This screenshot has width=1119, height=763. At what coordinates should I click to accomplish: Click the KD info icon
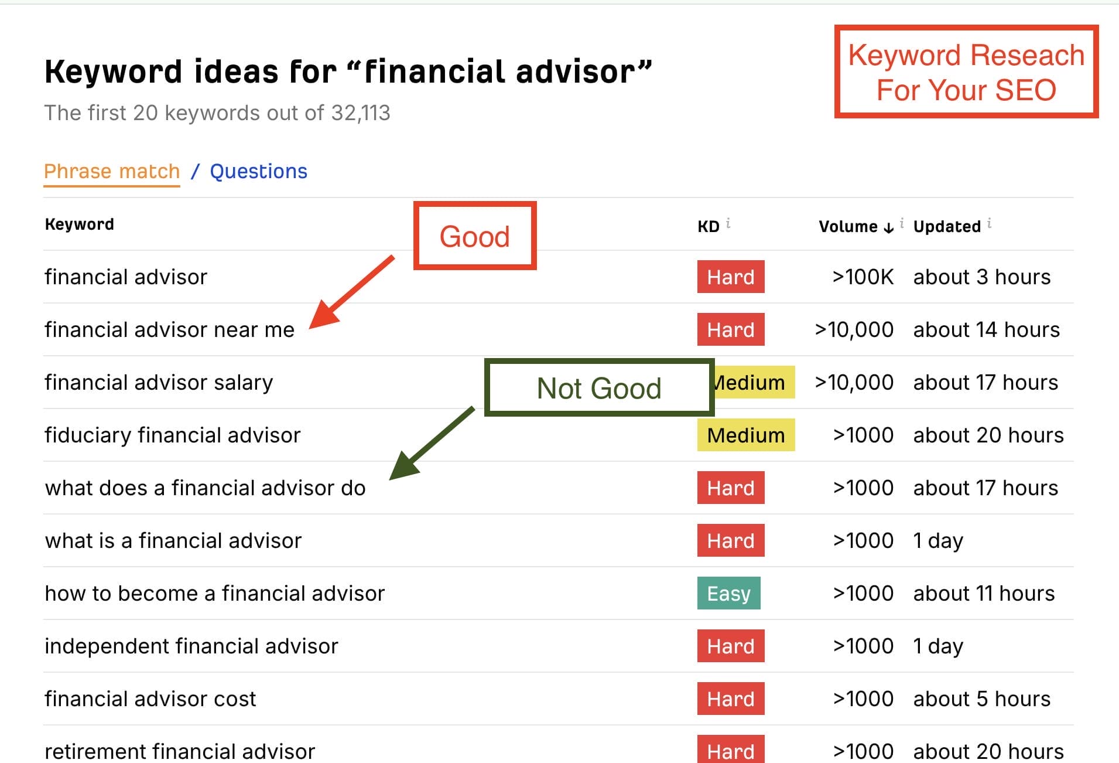pyautogui.click(x=728, y=223)
